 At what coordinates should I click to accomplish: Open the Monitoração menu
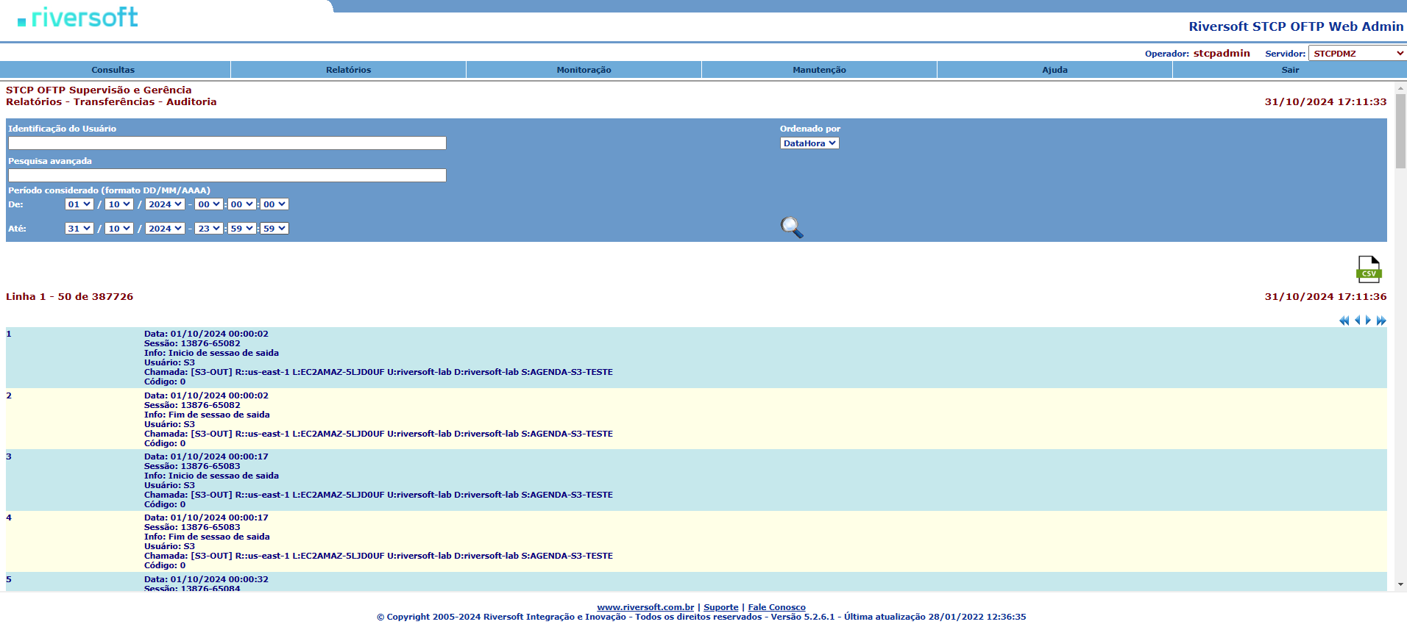click(584, 70)
